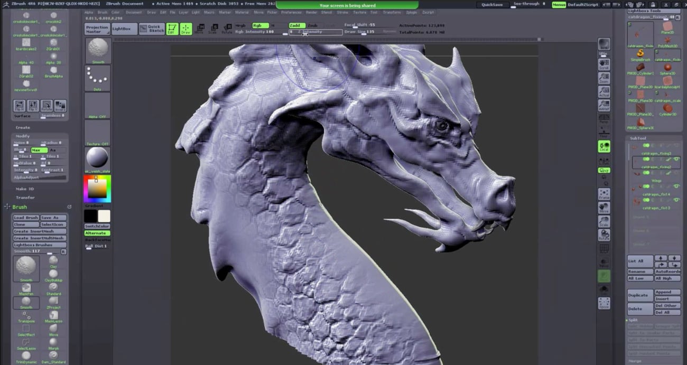Expand the Make 3D section
Viewport: 687px width, 365px height.
point(24,189)
